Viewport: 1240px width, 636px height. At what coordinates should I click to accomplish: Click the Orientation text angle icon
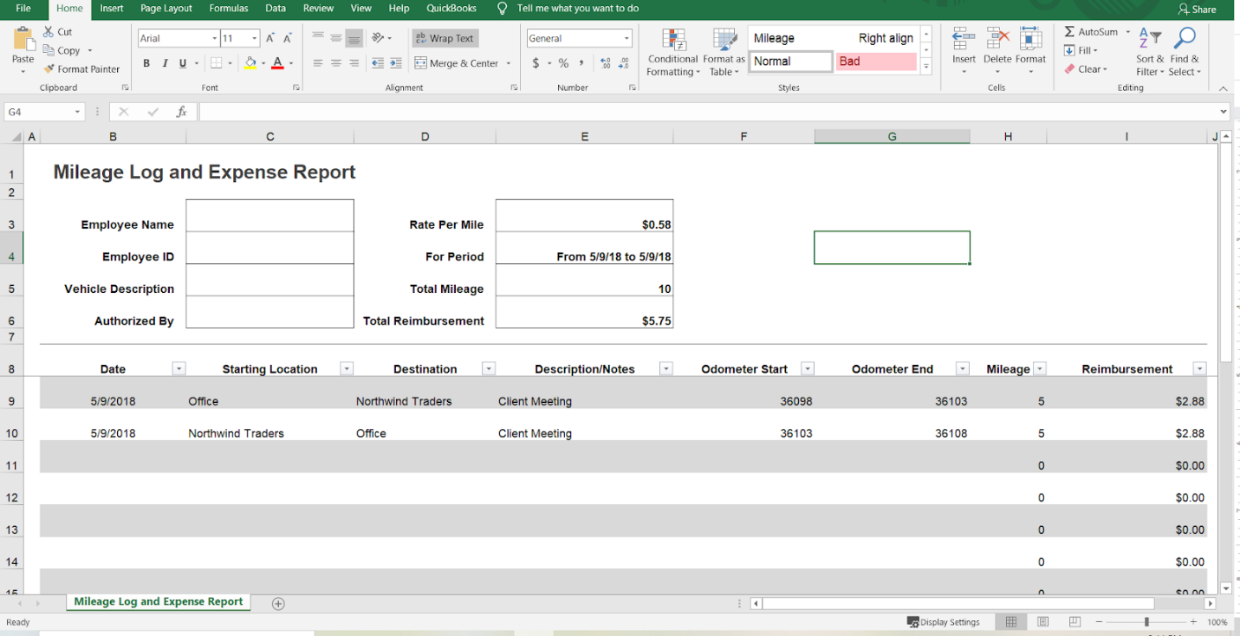[378, 38]
